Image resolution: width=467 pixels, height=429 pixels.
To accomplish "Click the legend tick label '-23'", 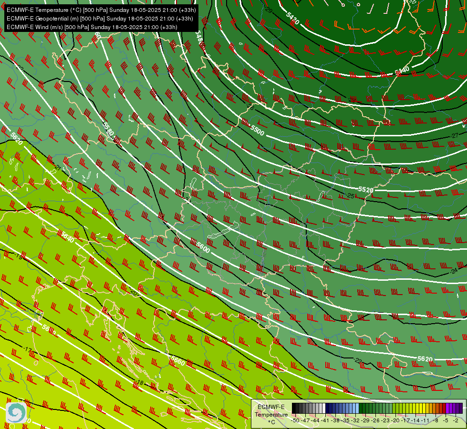I will point(385,420).
